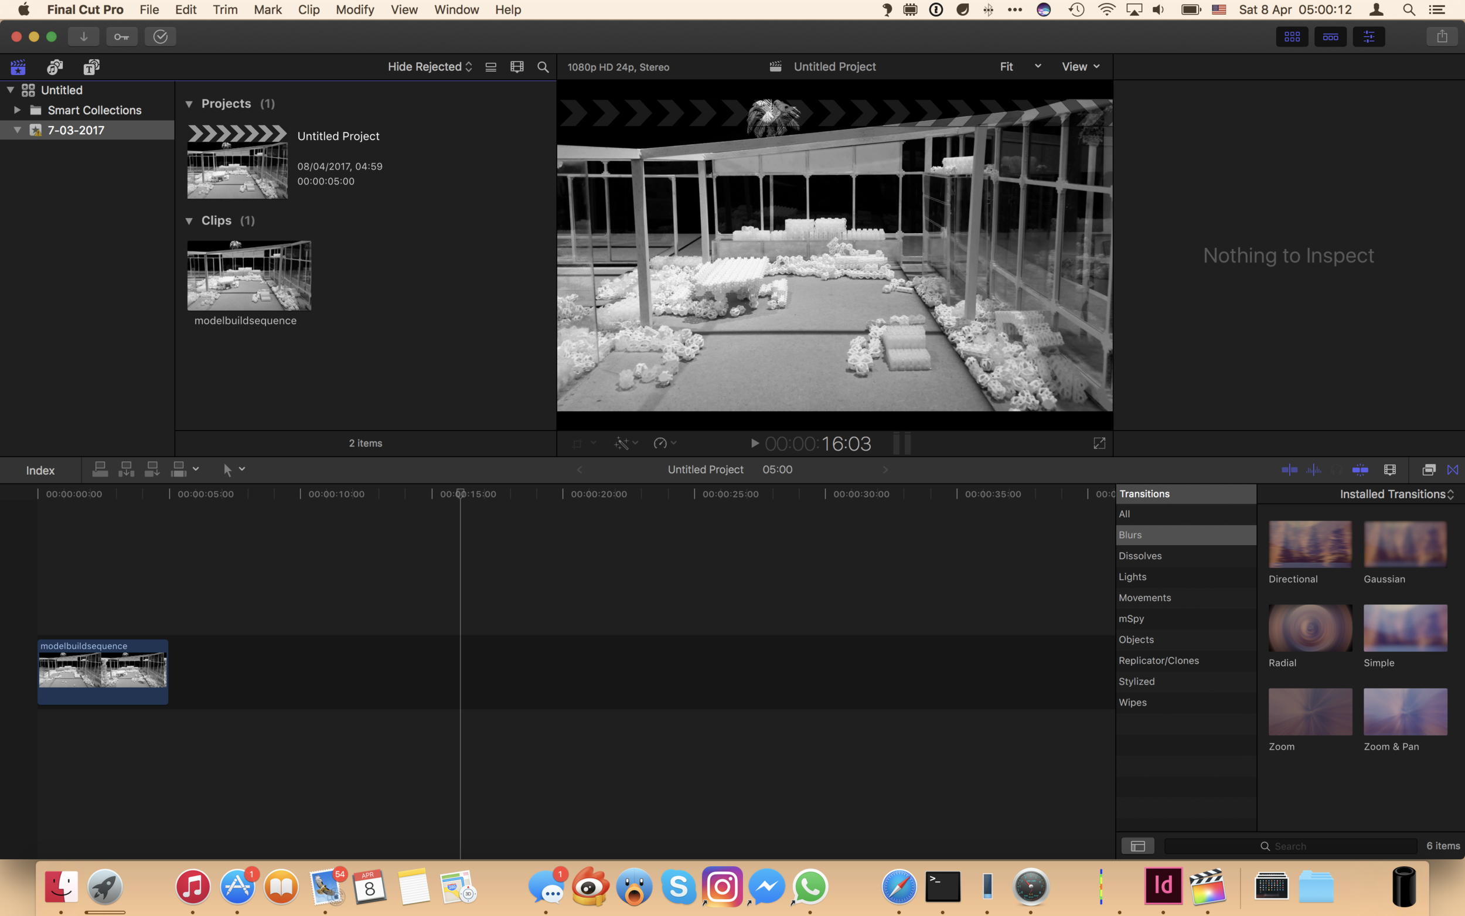Viewport: 1465px width, 916px height.
Task: Toggle video skimming
Action: click(1289, 470)
